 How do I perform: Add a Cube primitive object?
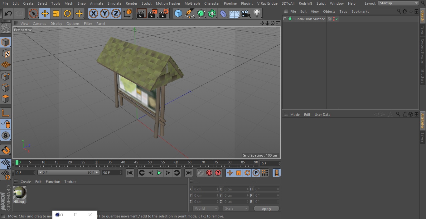pos(178,14)
